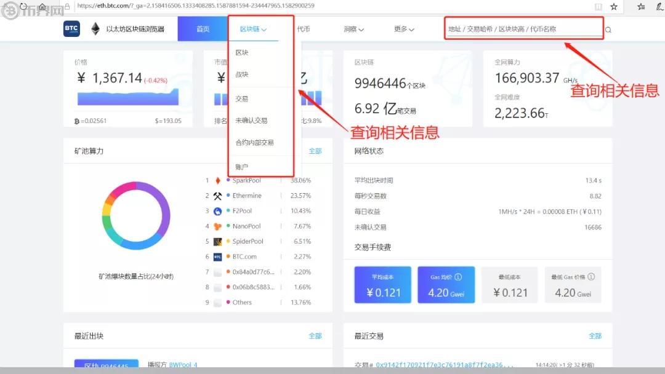Select 交易 from the dropdown
Screen dimensions: 665x374
(x=242, y=98)
